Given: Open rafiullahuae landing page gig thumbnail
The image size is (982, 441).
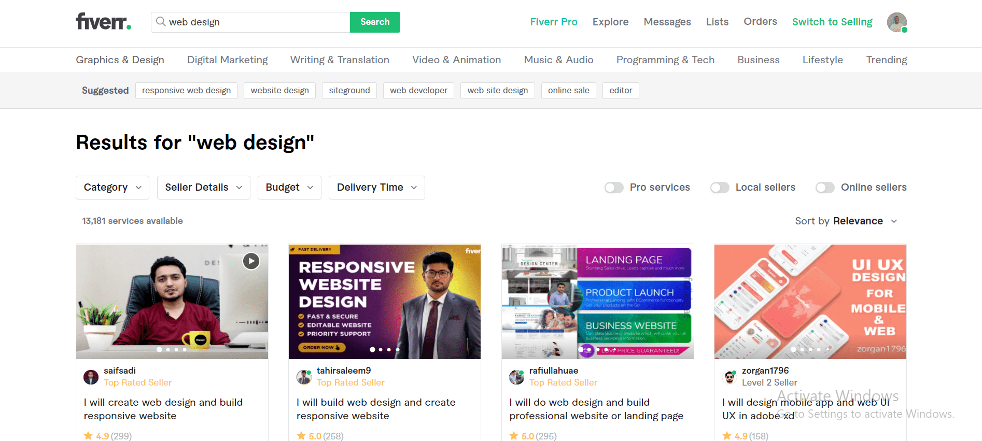Looking at the screenshot, I should (x=598, y=302).
